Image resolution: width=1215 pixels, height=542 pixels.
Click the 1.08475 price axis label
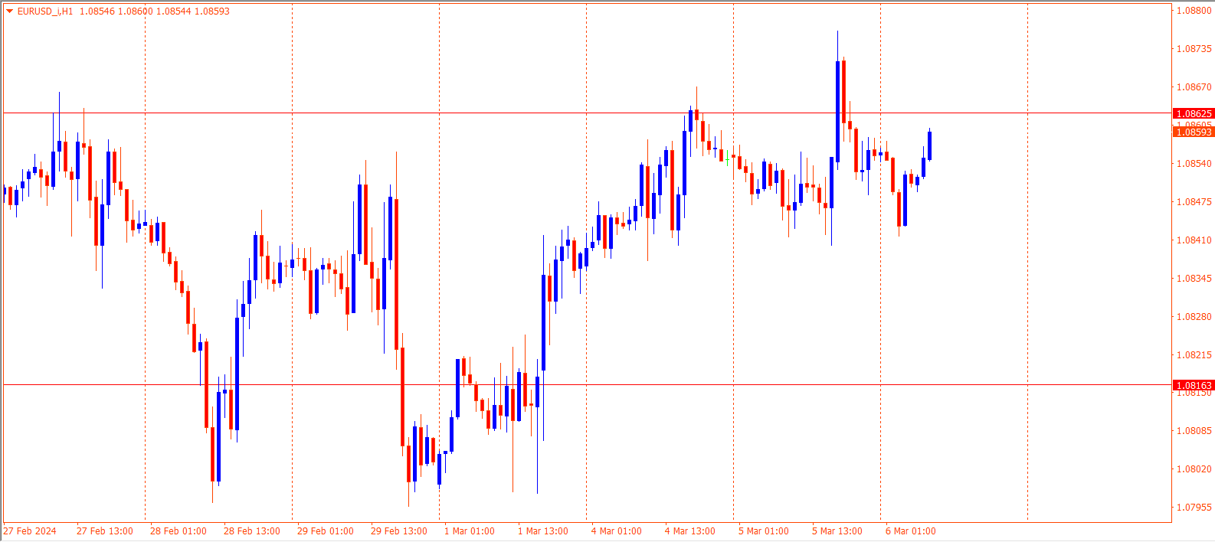pyautogui.click(x=1194, y=202)
